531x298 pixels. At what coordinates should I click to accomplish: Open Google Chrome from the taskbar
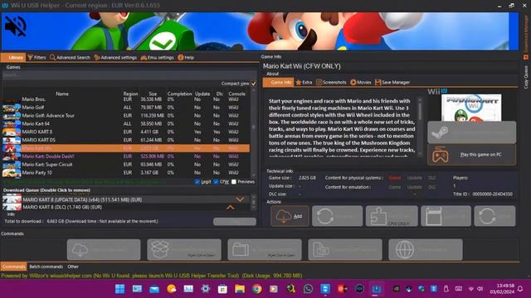point(256,289)
